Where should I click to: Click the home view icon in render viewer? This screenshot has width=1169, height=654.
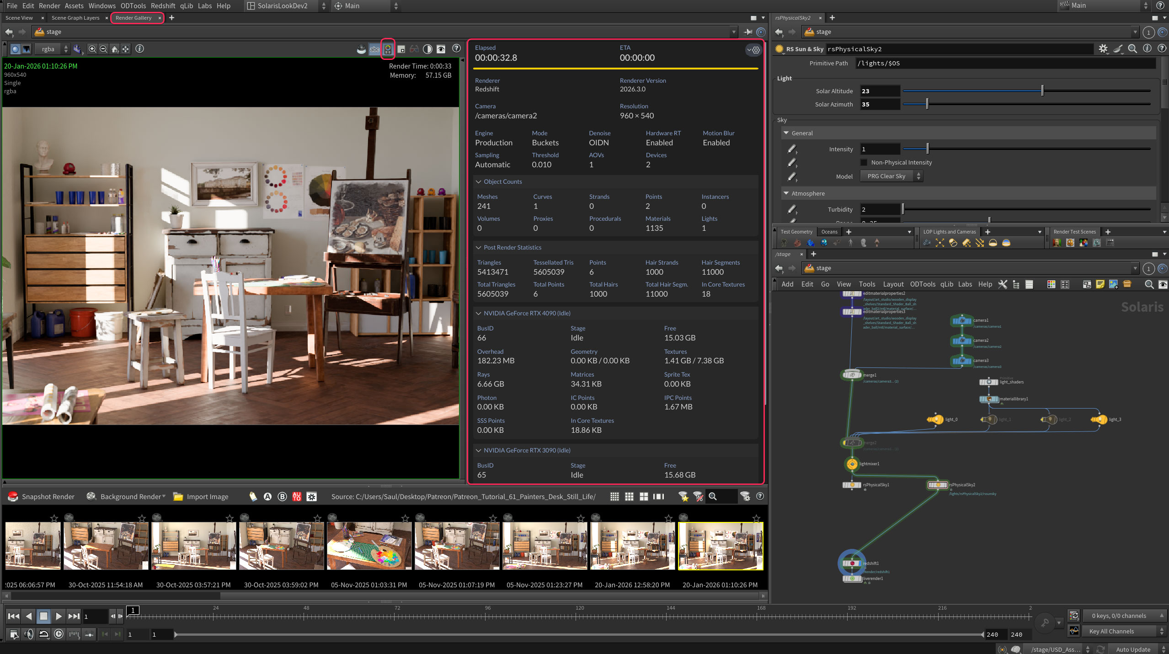click(115, 49)
